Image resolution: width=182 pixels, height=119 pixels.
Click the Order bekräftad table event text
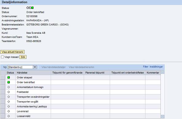(x=26, y=82)
